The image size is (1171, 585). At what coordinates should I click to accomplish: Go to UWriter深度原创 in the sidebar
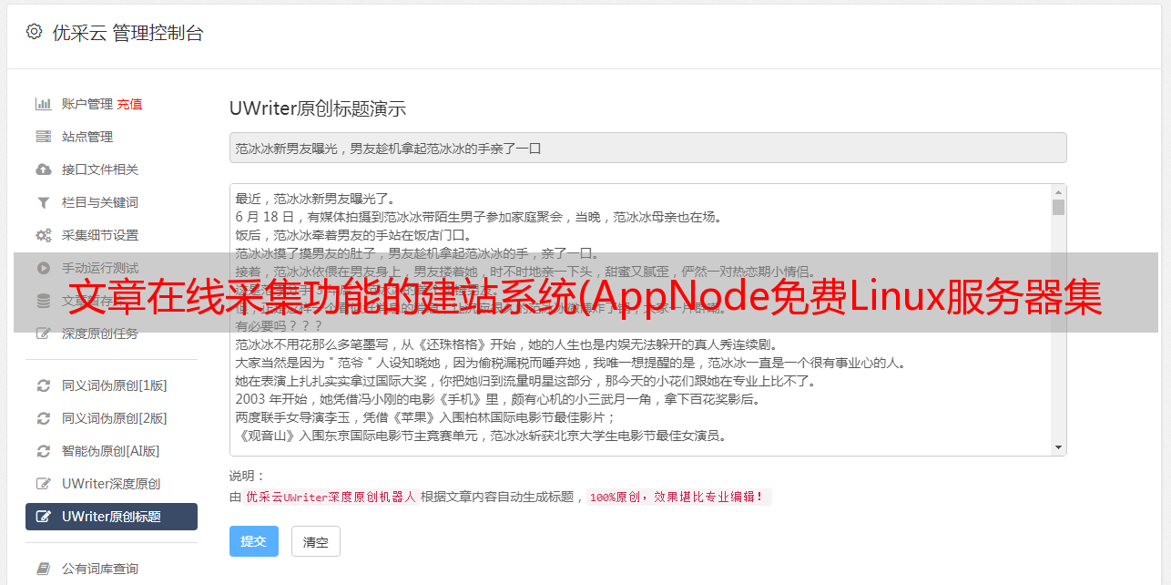click(110, 484)
